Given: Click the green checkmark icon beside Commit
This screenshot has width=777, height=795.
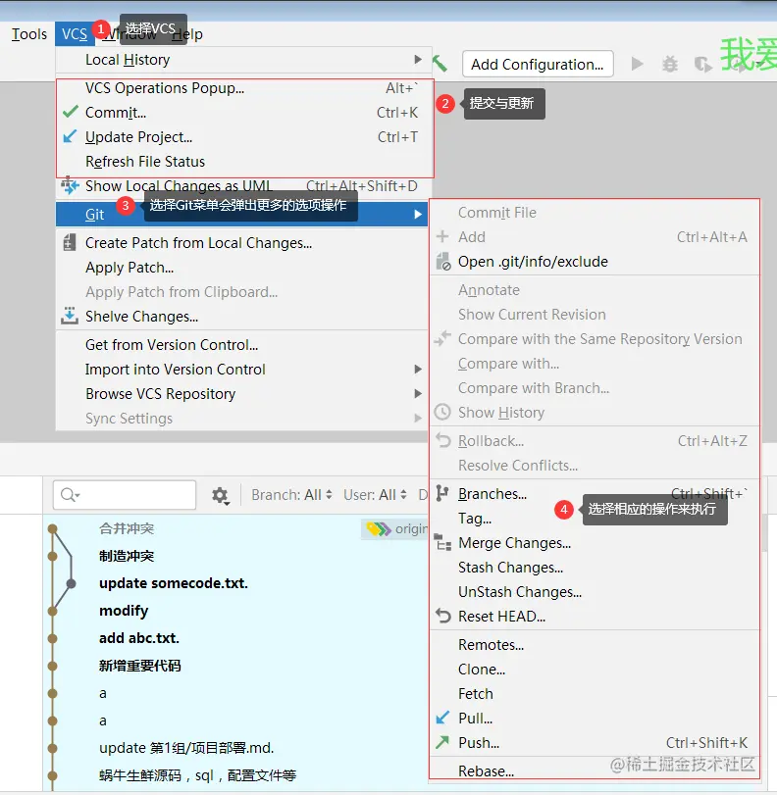Looking at the screenshot, I should 71,112.
